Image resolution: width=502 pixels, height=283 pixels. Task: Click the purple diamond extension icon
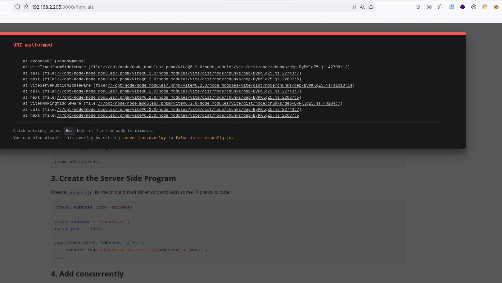pyautogui.click(x=462, y=7)
